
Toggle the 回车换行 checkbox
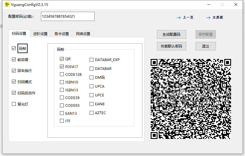click(14, 70)
